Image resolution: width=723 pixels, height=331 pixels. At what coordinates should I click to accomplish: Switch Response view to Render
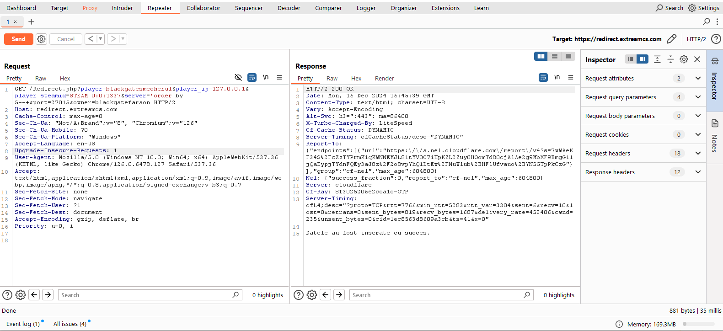(385, 78)
